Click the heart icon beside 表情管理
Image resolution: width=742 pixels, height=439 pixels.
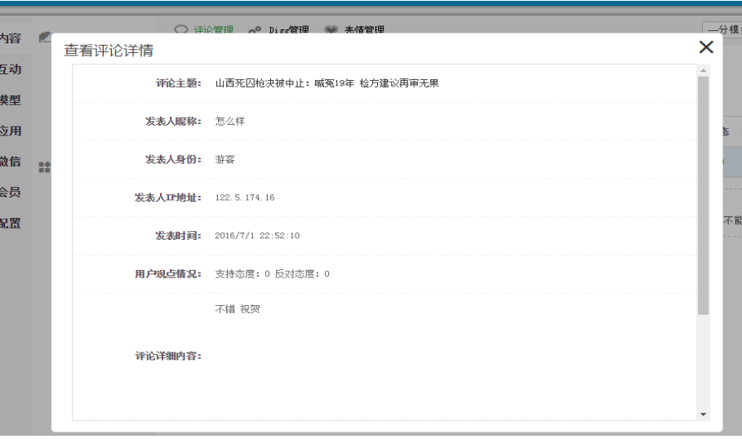[331, 31]
